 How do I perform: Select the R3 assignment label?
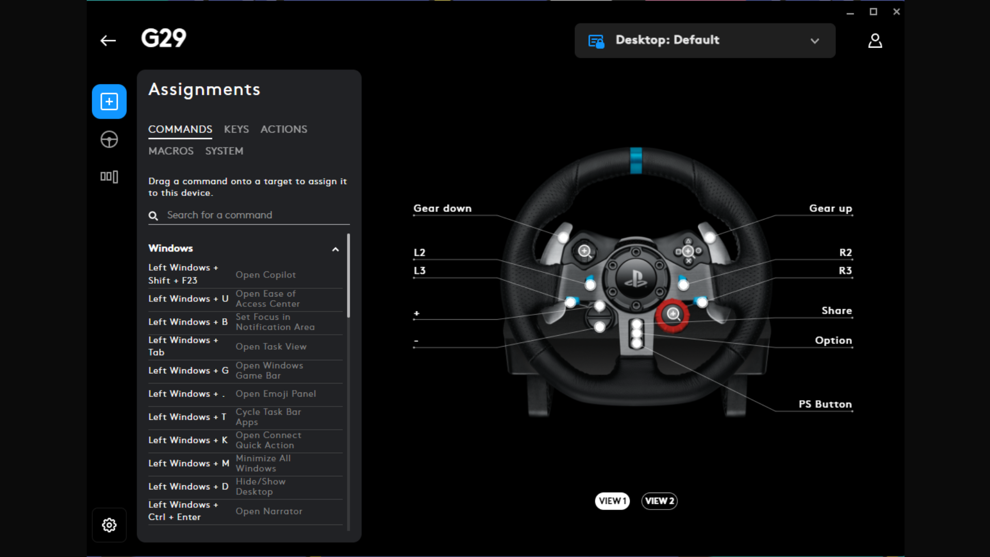click(x=846, y=271)
